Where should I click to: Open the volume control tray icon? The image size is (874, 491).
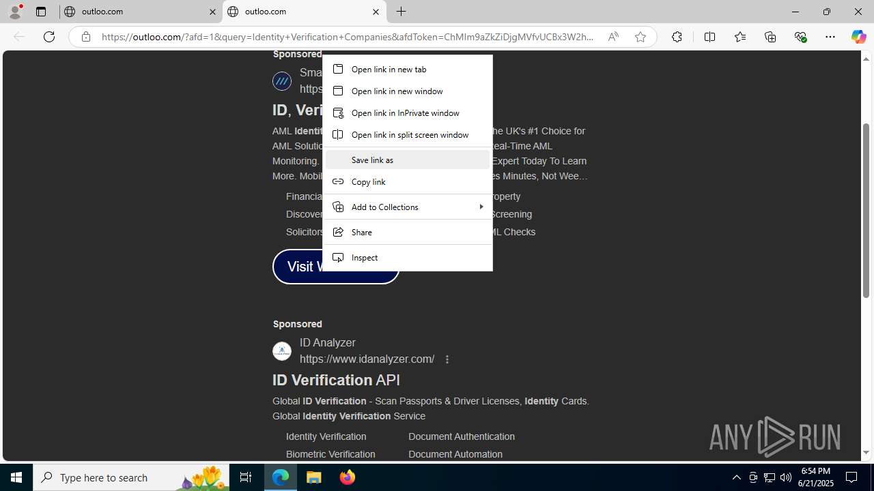click(786, 477)
